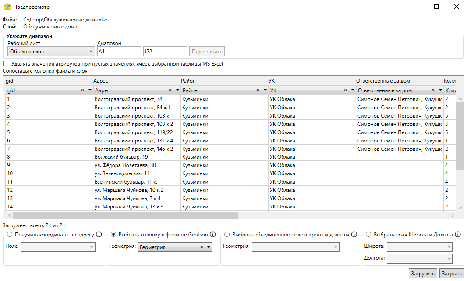Open the Рабочий лист dropdown
The width and height of the screenshot is (467, 281).
51,52
